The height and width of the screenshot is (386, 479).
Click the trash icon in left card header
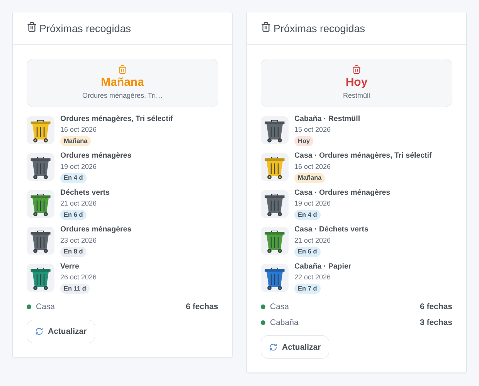[x=32, y=27]
